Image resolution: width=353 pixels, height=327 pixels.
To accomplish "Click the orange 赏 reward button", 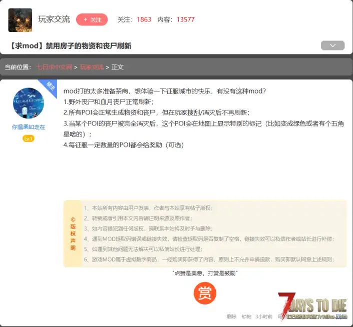I will coord(205,293).
